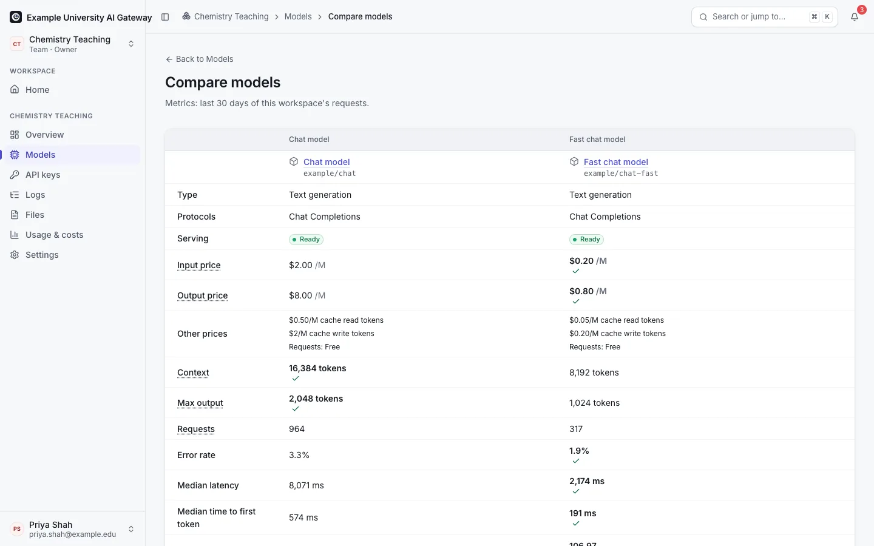Click the cube icon beside Chat model

[294, 161]
